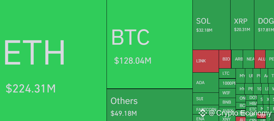Open the Crypto Economy watermark link

pyautogui.click(x=240, y=113)
